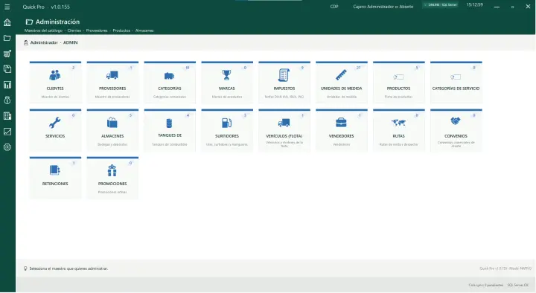
Task: Click the Quick Pro v1.0.155 title
Action: [x=46, y=7]
